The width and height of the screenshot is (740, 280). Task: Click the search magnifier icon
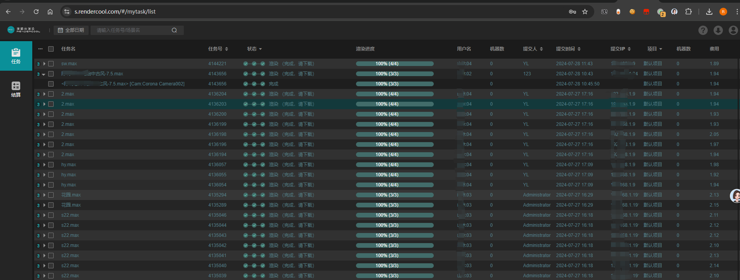click(174, 30)
